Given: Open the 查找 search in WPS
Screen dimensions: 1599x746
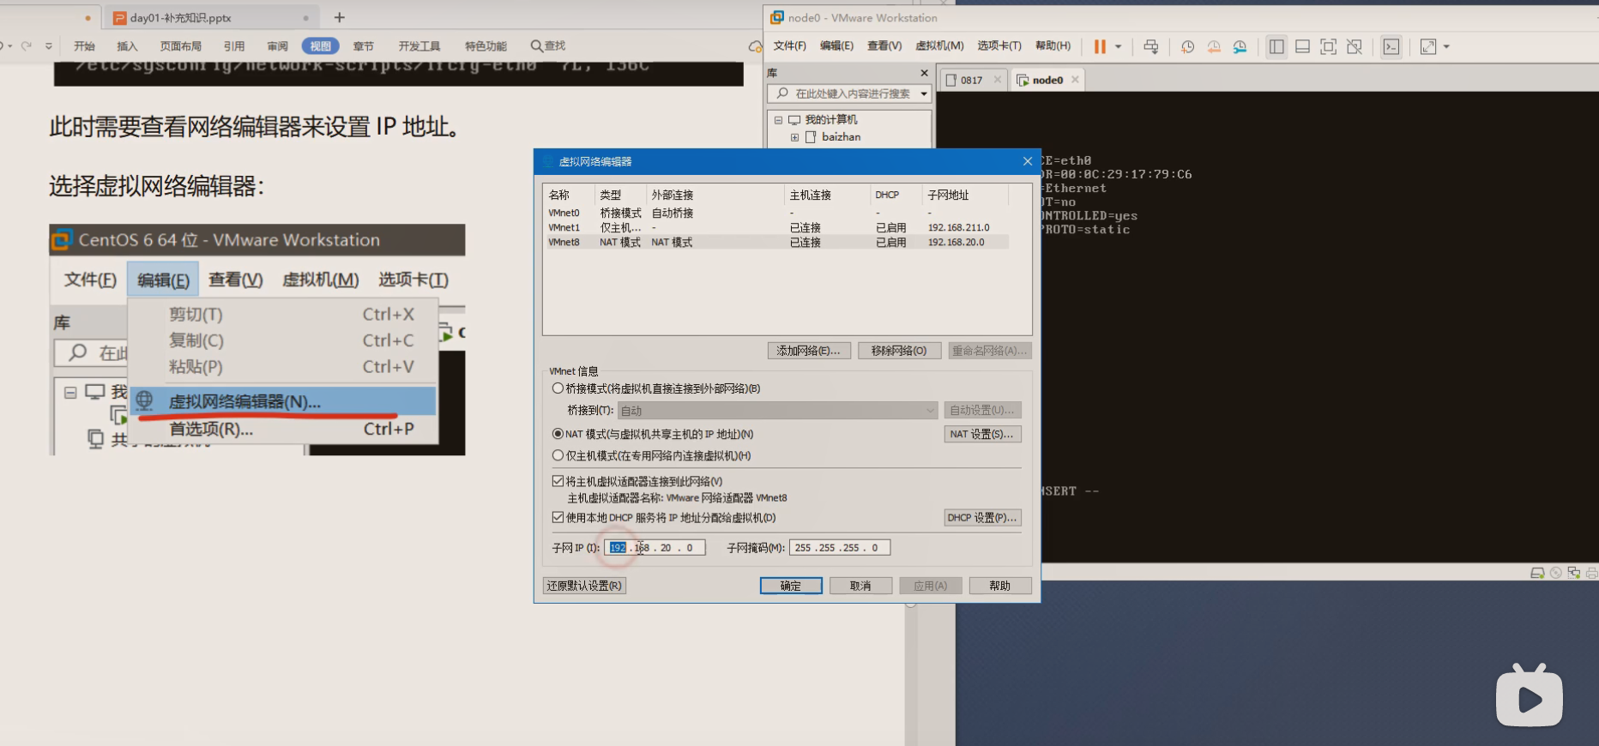Looking at the screenshot, I should coord(548,45).
